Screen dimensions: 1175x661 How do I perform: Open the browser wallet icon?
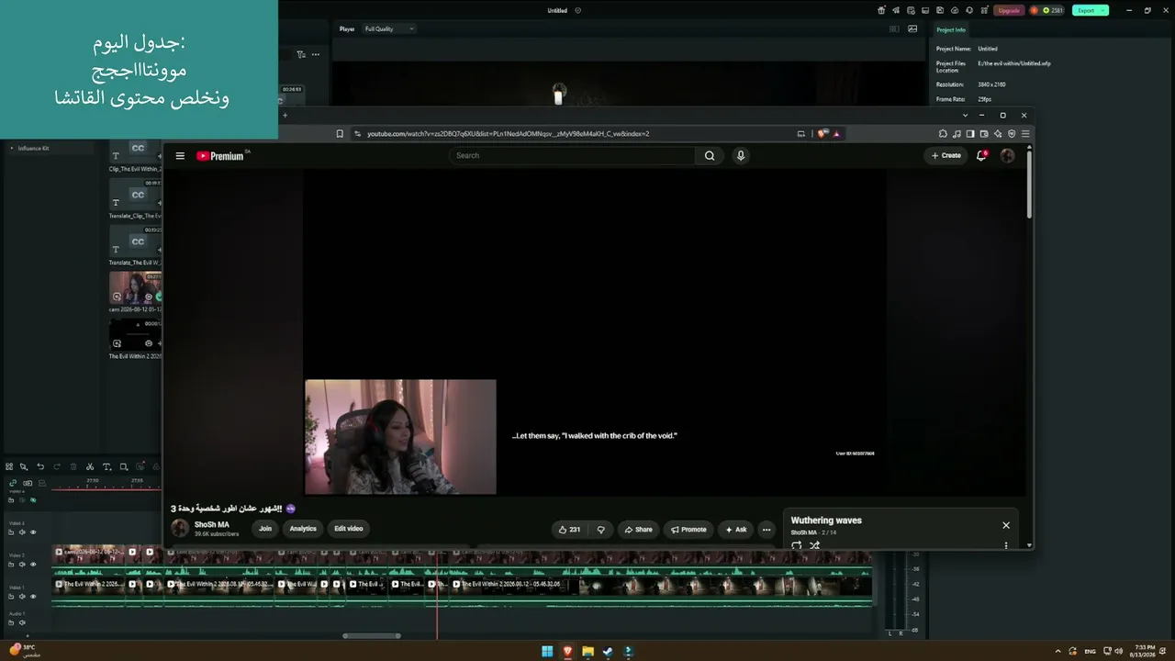click(x=984, y=134)
